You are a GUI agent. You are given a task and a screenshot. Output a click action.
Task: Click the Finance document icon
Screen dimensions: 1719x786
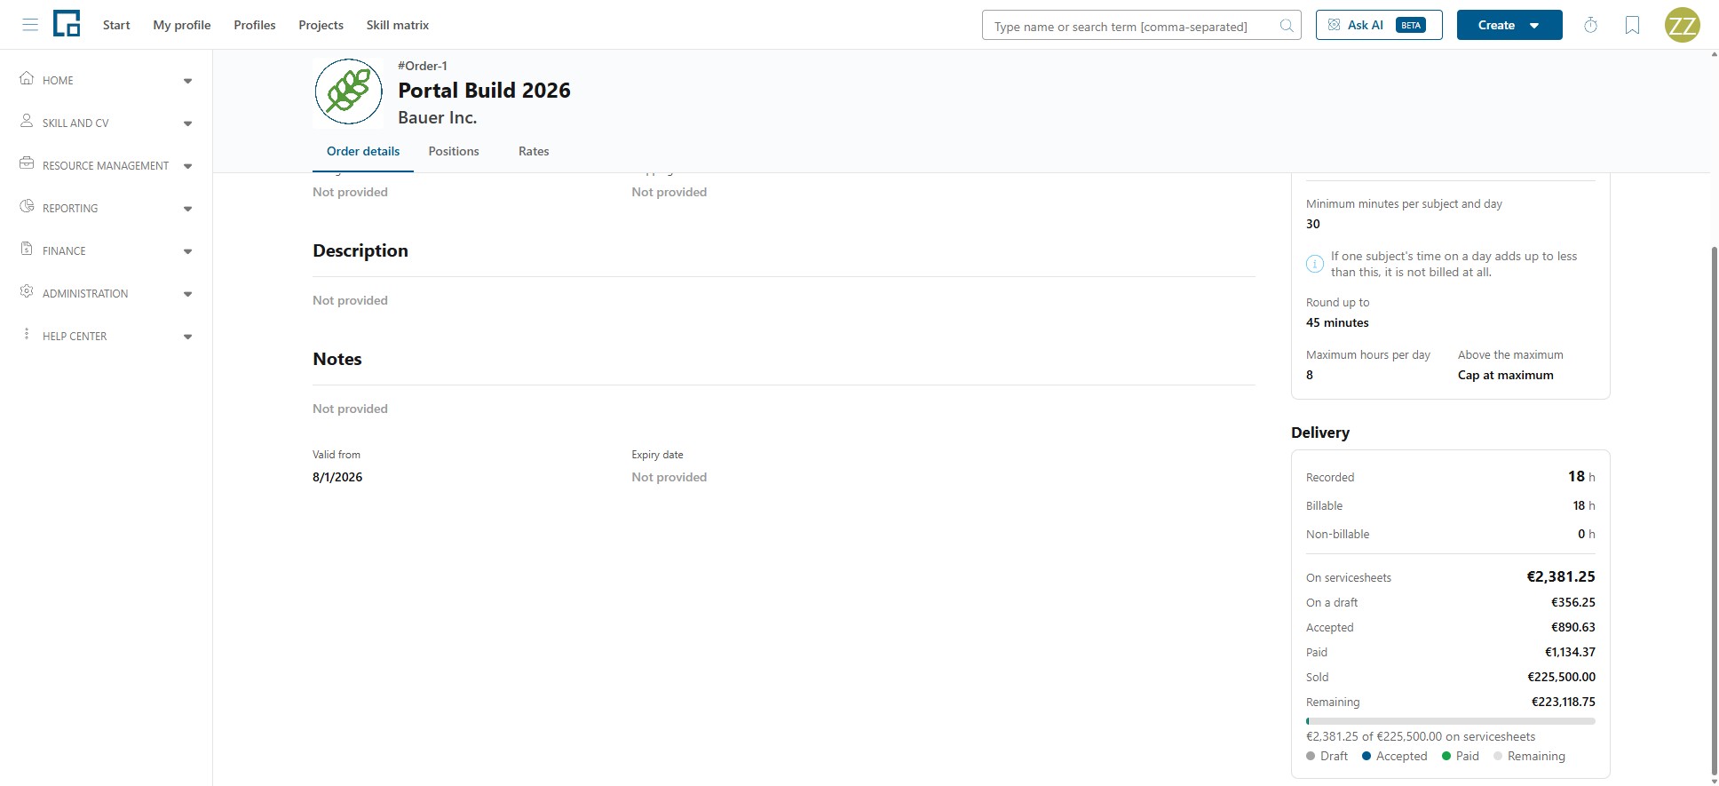(x=27, y=249)
